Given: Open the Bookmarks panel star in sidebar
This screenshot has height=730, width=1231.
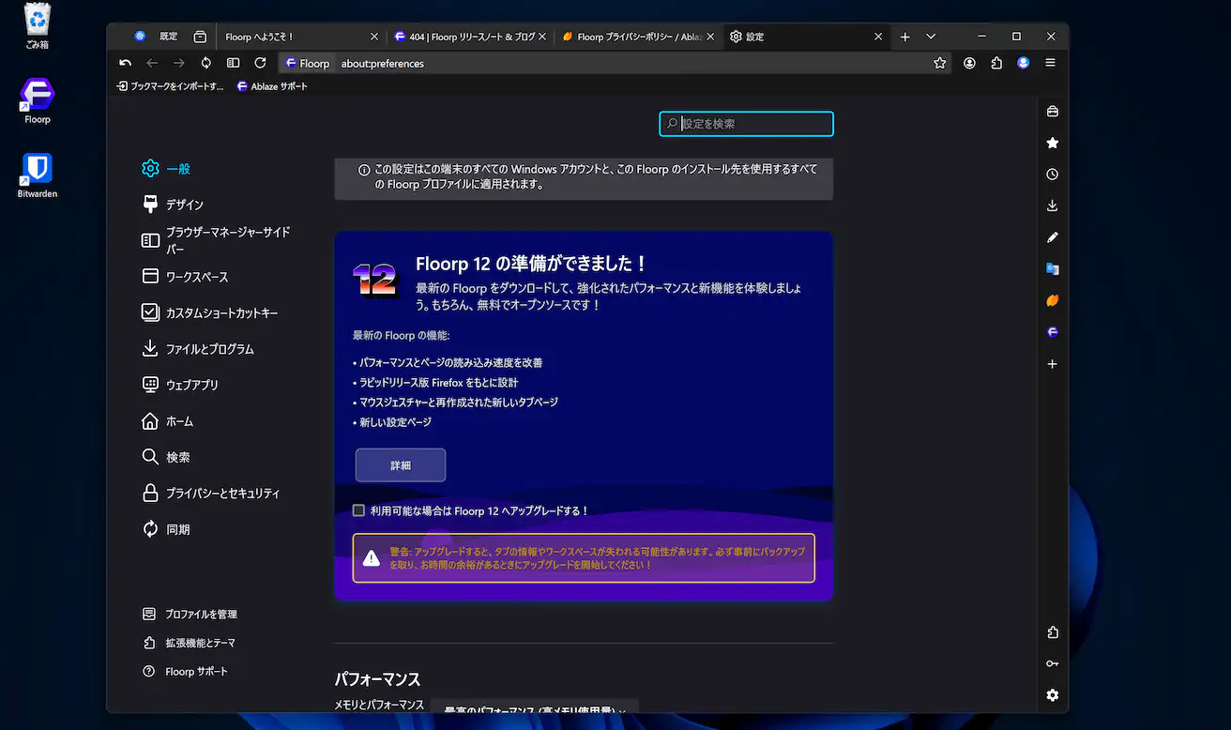Looking at the screenshot, I should [1052, 143].
